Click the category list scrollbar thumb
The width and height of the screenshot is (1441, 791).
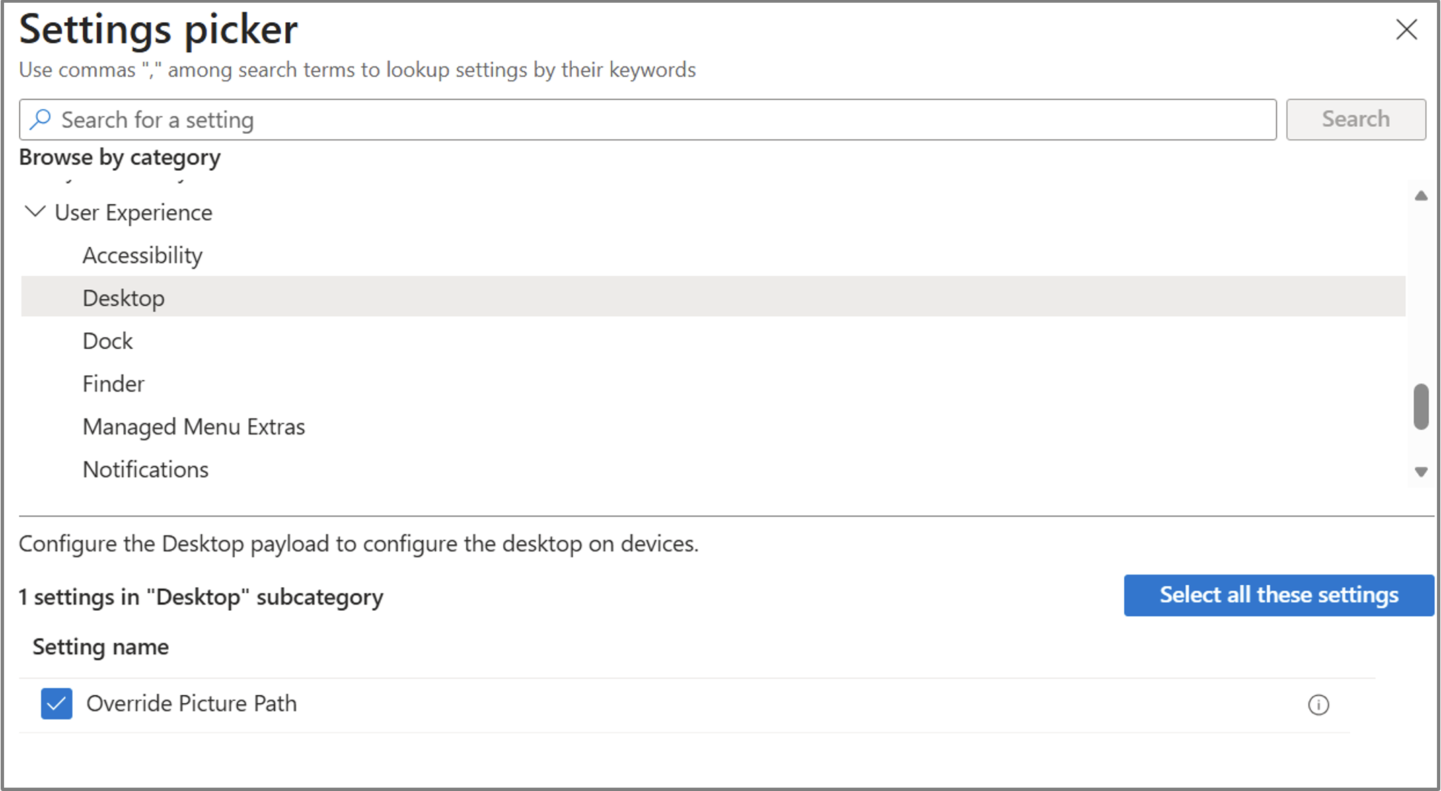[x=1421, y=406]
